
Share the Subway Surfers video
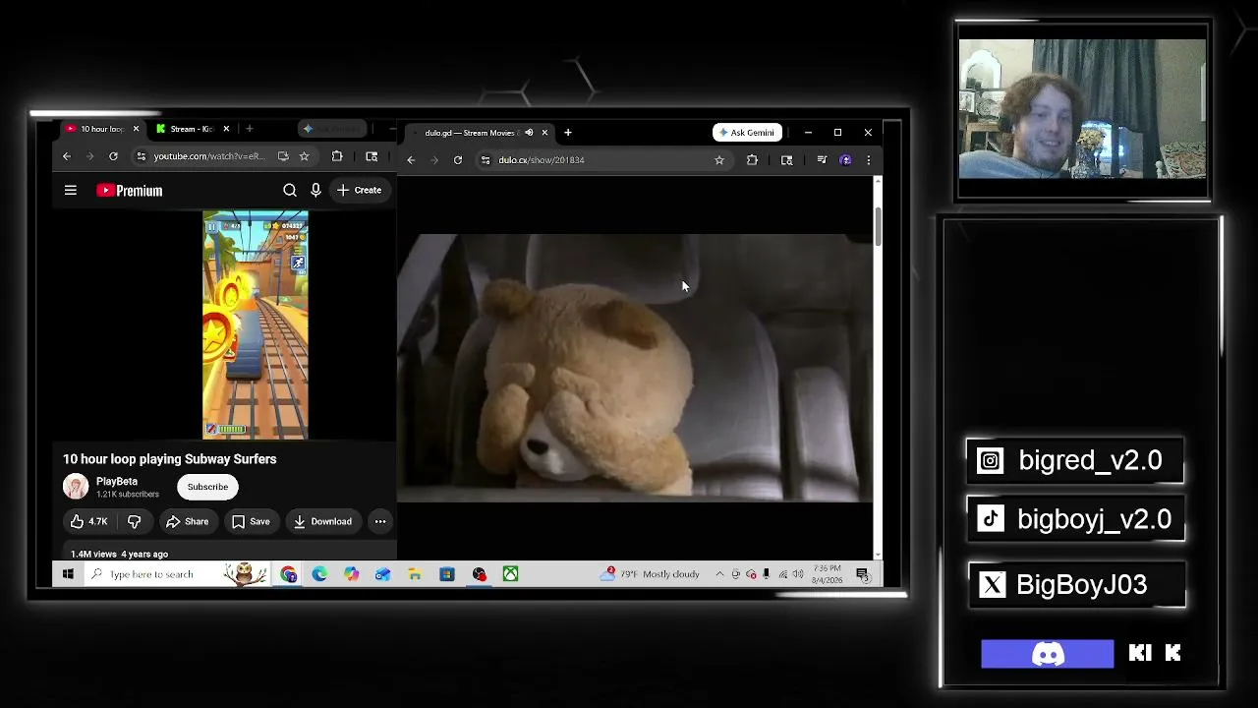pyautogui.click(x=187, y=521)
